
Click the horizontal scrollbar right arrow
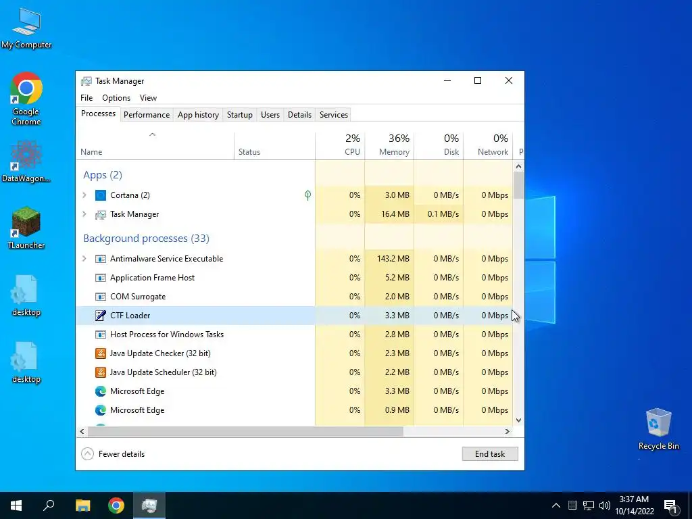[x=508, y=432]
